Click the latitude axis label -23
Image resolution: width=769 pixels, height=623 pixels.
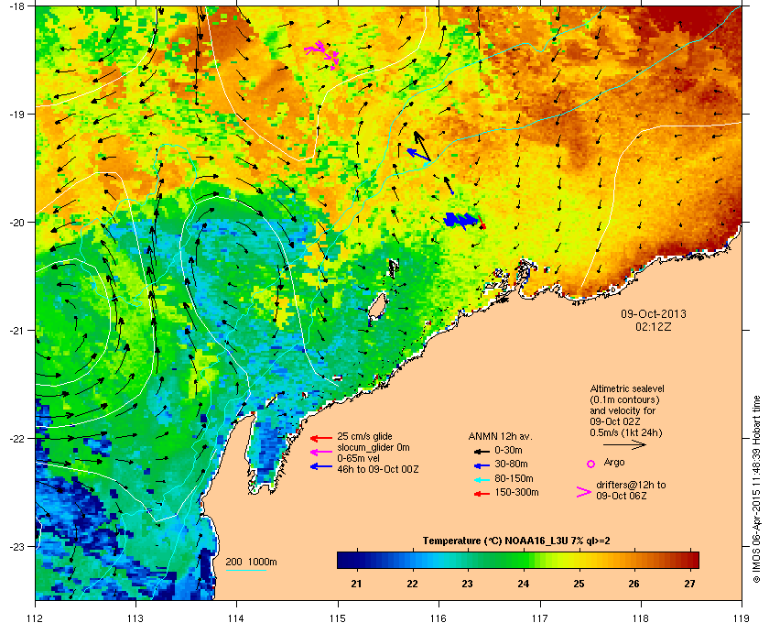click(16, 546)
